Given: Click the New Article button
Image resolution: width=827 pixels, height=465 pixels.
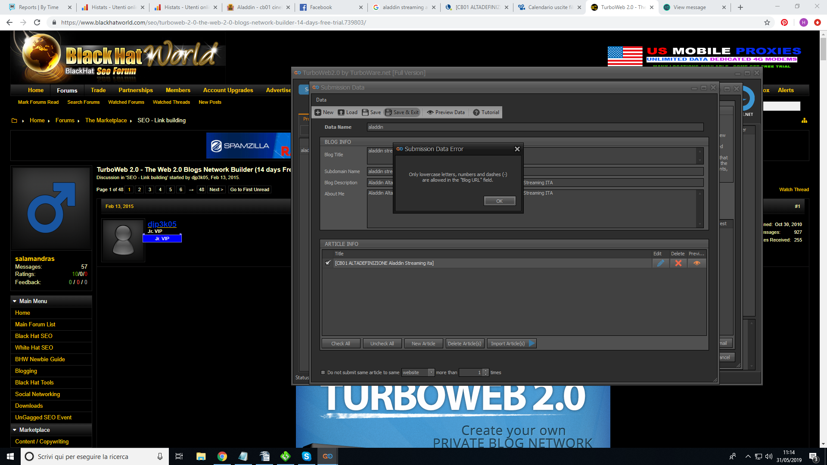Looking at the screenshot, I should tap(423, 344).
